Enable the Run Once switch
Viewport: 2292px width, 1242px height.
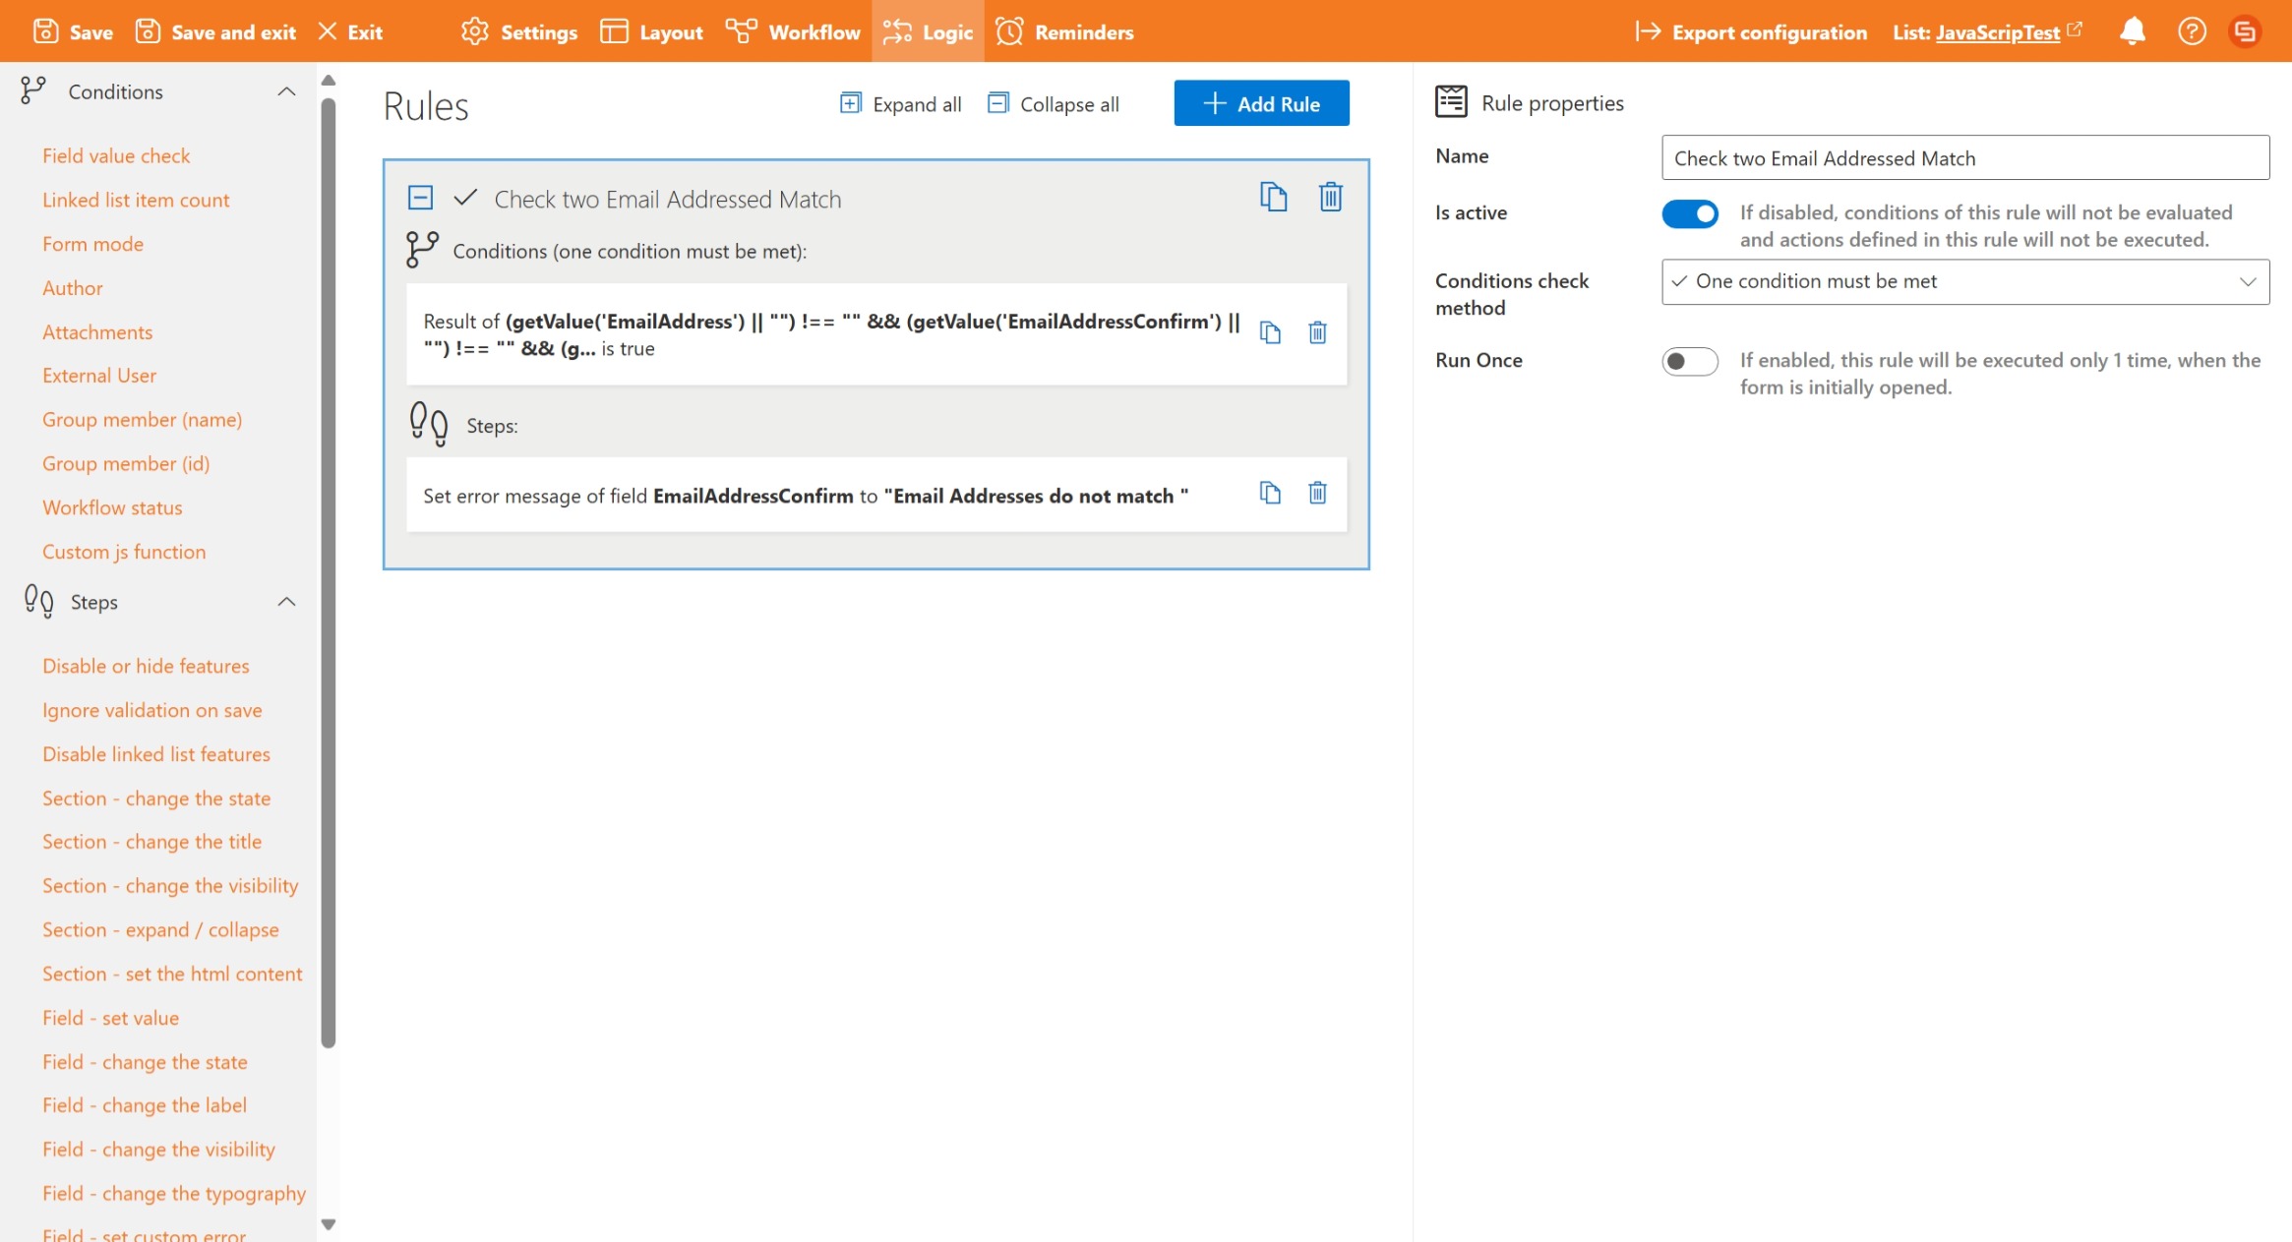1689,362
